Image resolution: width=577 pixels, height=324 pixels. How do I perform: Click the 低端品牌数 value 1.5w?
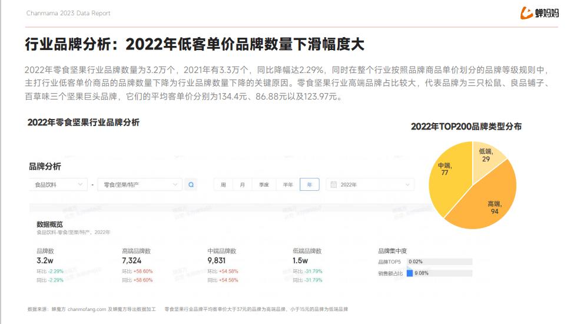[x=300, y=260]
